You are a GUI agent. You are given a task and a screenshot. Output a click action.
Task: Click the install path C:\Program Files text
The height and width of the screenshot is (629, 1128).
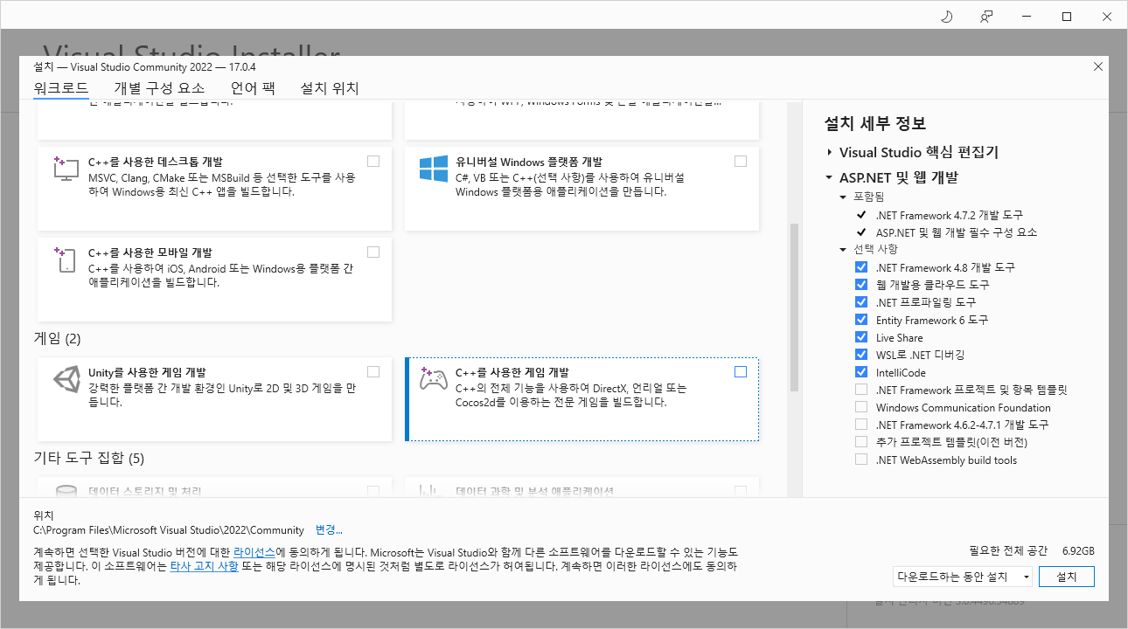tap(169, 530)
